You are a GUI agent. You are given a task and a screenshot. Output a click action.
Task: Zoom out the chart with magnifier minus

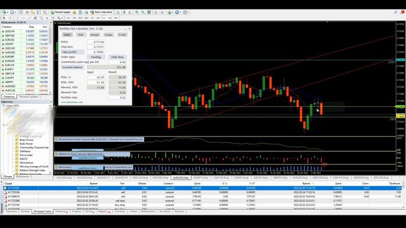(x=143, y=12)
